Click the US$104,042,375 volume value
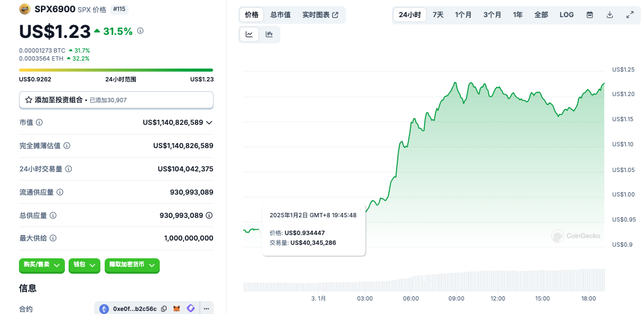 [185, 169]
